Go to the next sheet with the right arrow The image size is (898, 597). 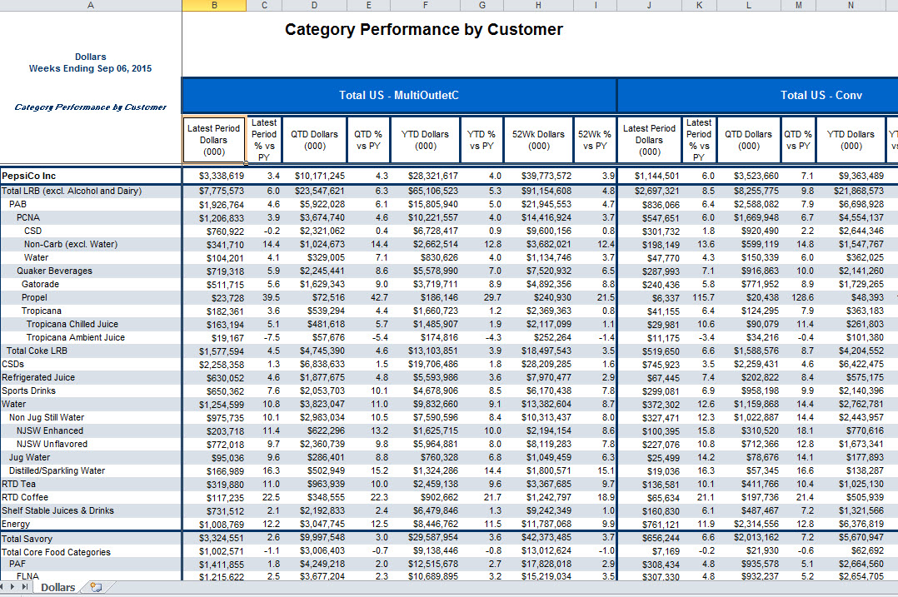12,587
